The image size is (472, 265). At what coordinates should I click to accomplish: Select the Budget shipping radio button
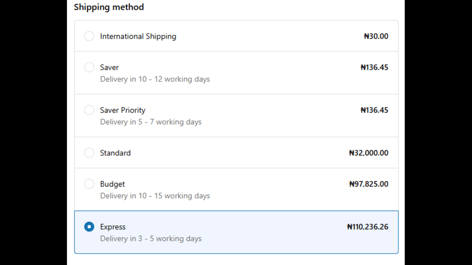pos(89,184)
